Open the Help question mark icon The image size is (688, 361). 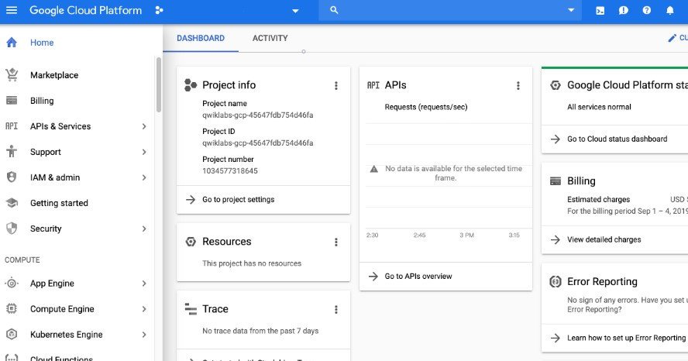coord(647,10)
